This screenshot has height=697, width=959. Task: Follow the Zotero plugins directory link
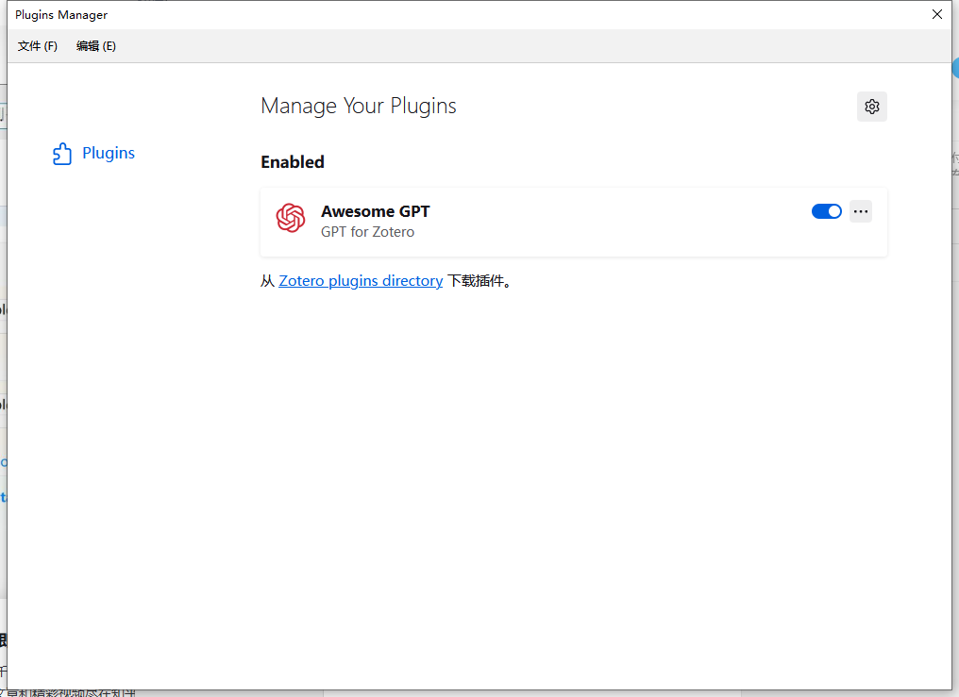[x=361, y=281]
